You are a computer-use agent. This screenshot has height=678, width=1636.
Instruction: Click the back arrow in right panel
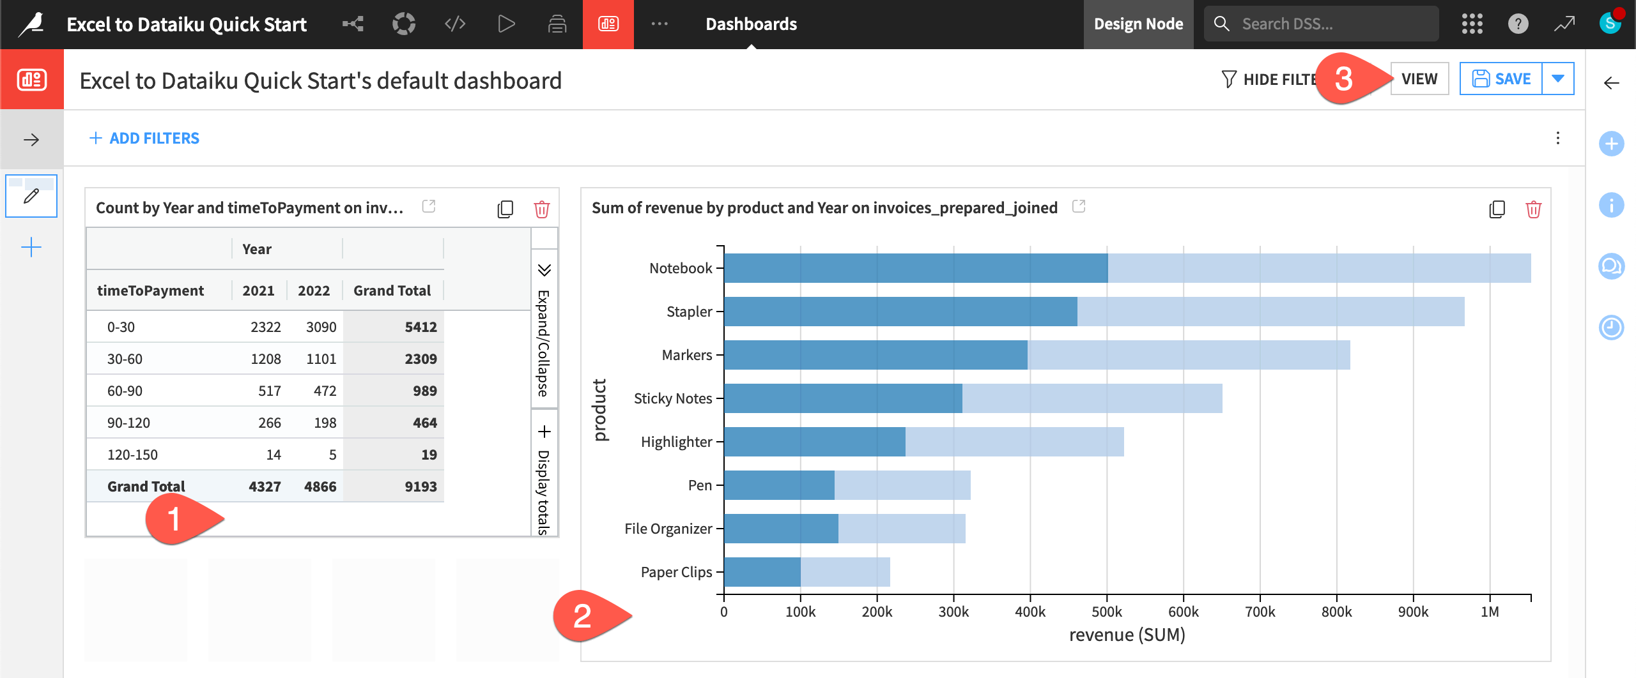[x=1611, y=83]
